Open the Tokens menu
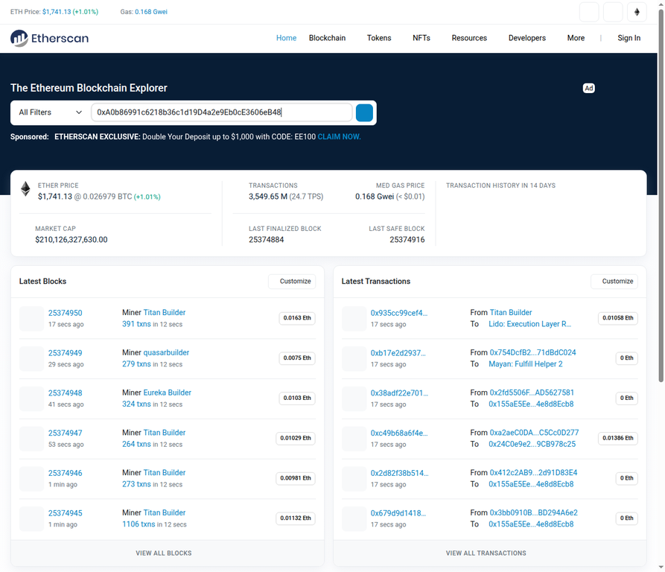 pyautogui.click(x=379, y=38)
